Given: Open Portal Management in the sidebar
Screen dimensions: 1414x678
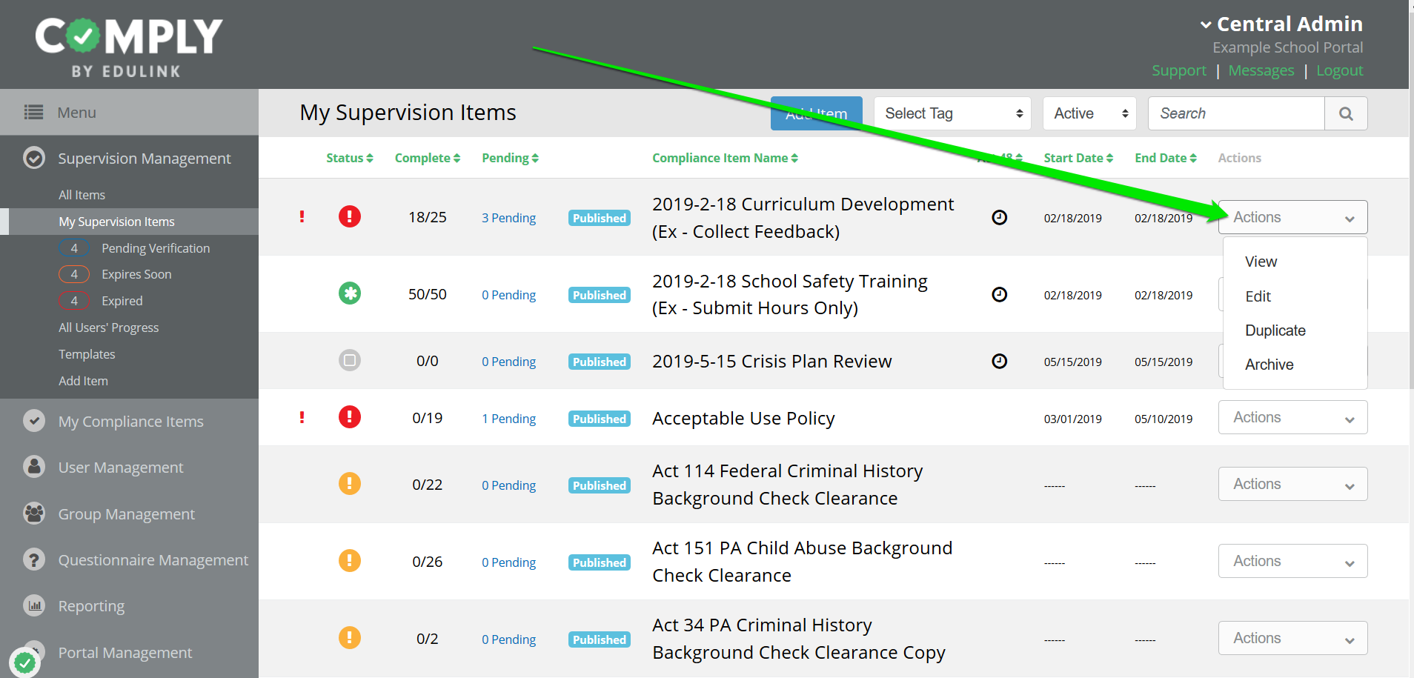Looking at the screenshot, I should (125, 652).
